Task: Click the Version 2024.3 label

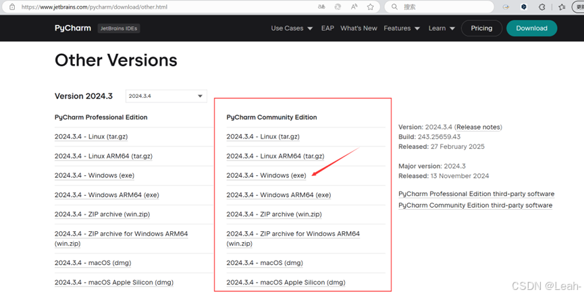Action: click(84, 96)
